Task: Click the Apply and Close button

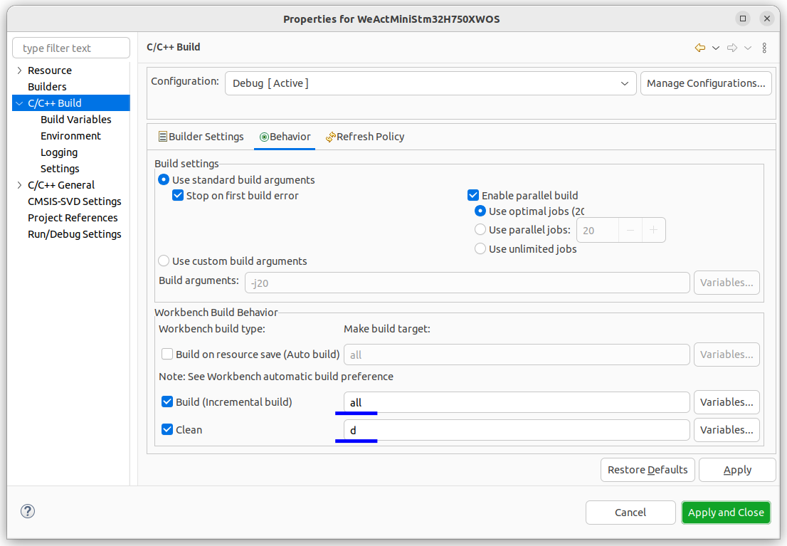Action: point(726,513)
